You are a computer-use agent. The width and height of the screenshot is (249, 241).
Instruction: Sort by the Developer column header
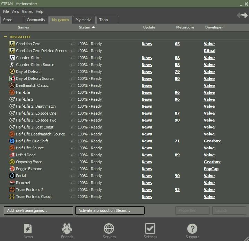(214, 27)
